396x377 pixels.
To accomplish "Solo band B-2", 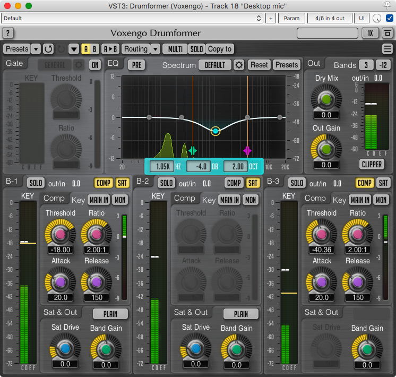I will pos(166,183).
